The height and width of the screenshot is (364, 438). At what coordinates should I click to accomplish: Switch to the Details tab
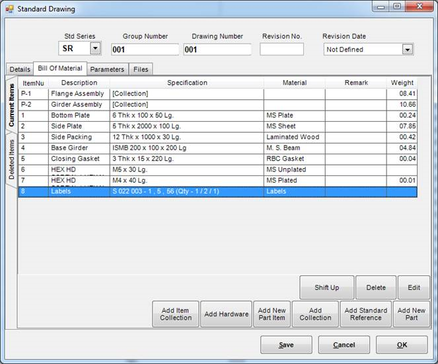point(20,69)
